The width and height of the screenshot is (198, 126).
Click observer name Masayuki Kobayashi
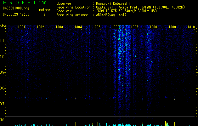click(x=113, y=3)
